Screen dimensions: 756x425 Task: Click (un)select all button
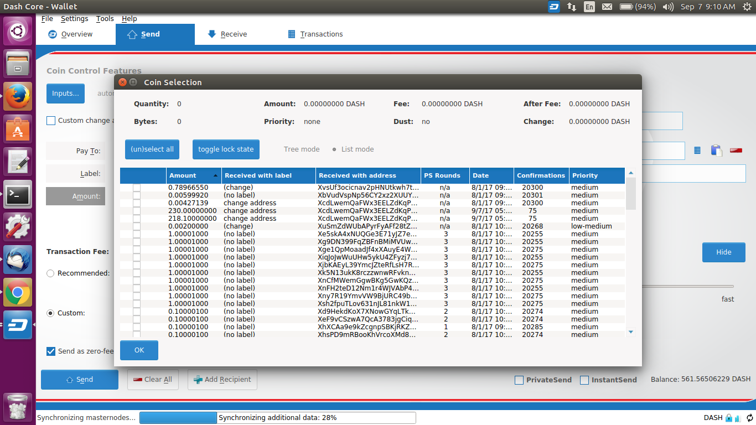pyautogui.click(x=152, y=149)
